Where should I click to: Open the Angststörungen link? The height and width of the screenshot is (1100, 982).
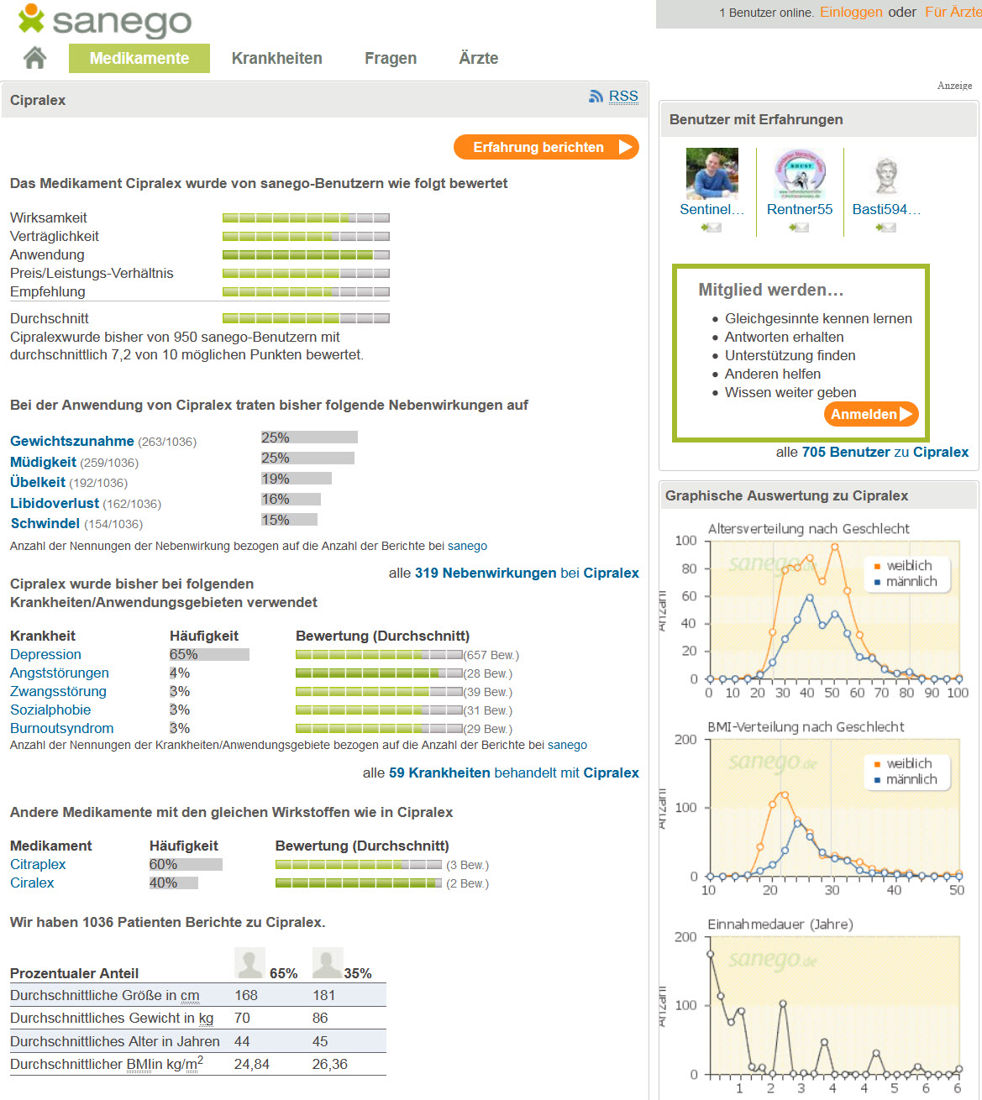(60, 673)
